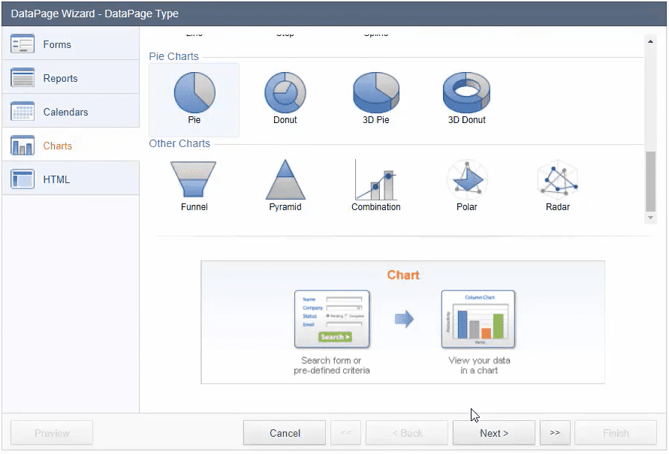
Task: Open the Calendars category tab
Action: (x=71, y=112)
